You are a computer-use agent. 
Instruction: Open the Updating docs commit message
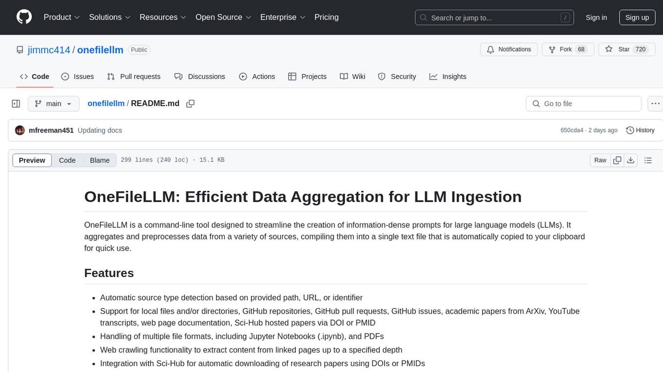(100, 130)
